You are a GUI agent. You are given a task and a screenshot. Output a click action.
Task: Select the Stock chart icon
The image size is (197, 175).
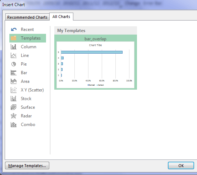(x=14, y=99)
